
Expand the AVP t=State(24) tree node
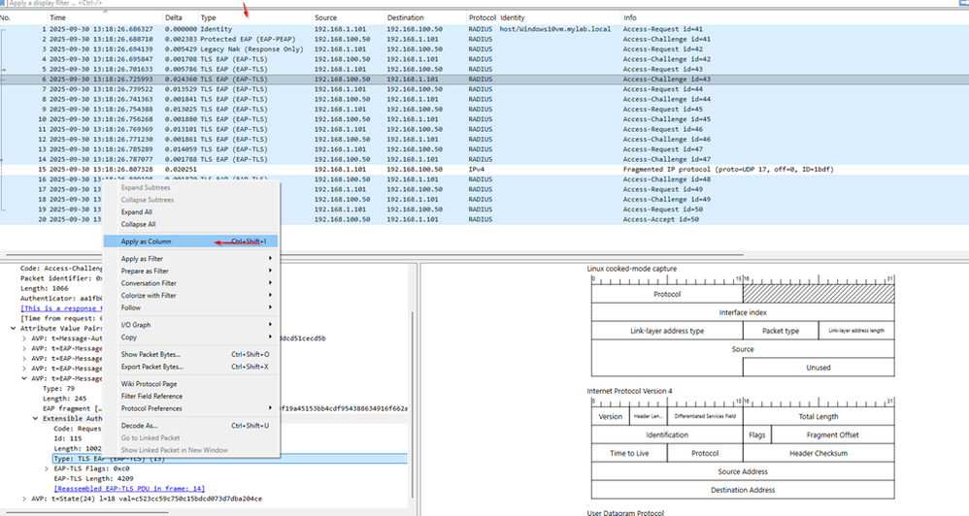[25, 499]
